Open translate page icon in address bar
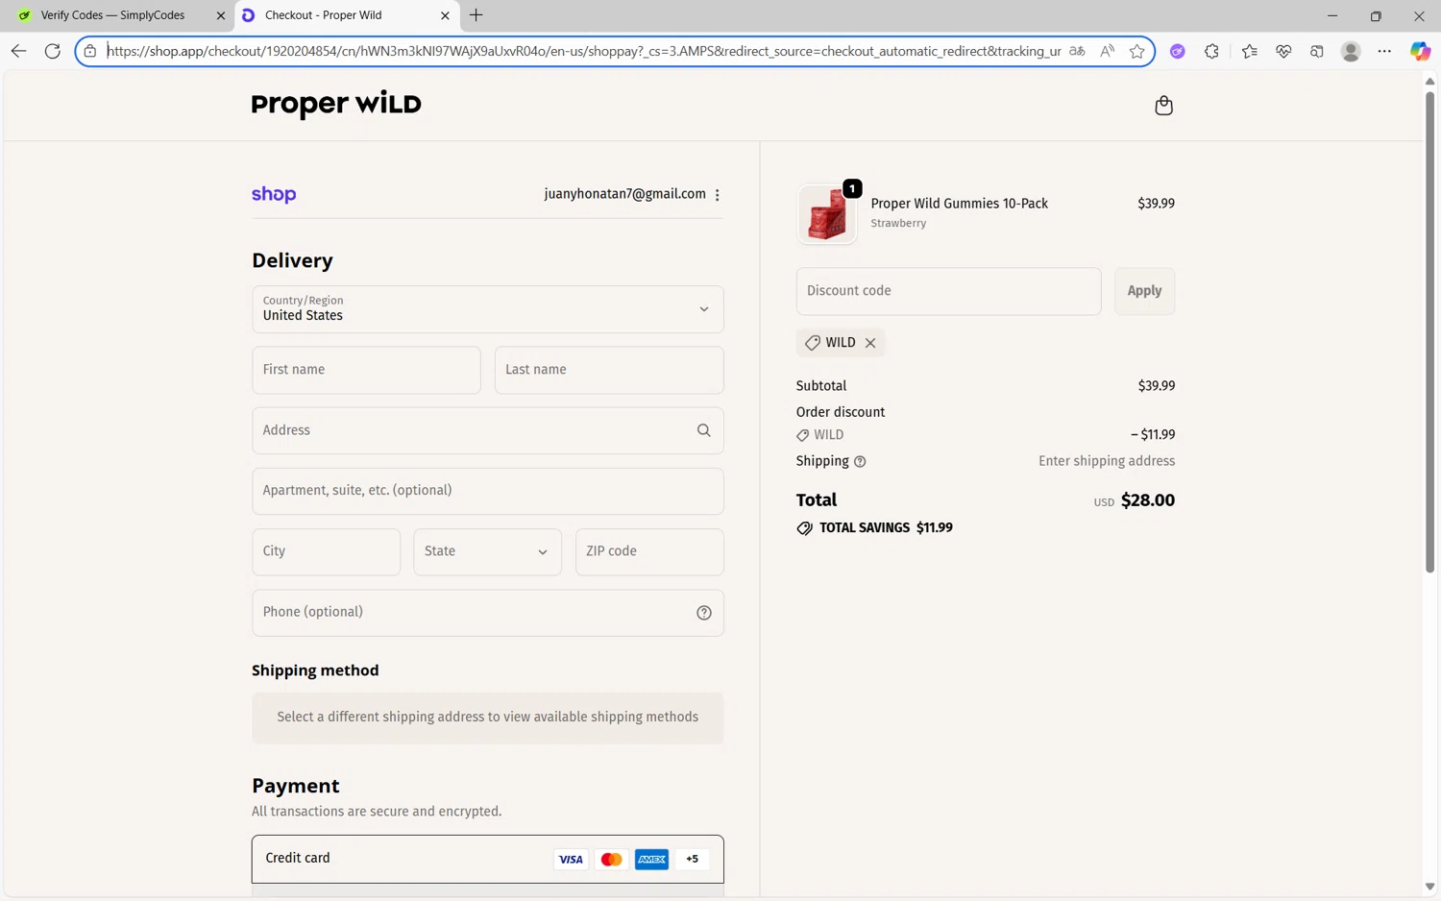Screen dimensions: 1441x901 [1077, 51]
